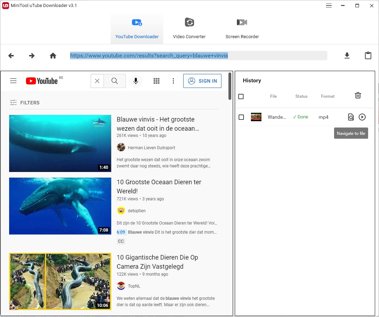
Task: Switch to the Video Converter tab
Action: pyautogui.click(x=189, y=29)
